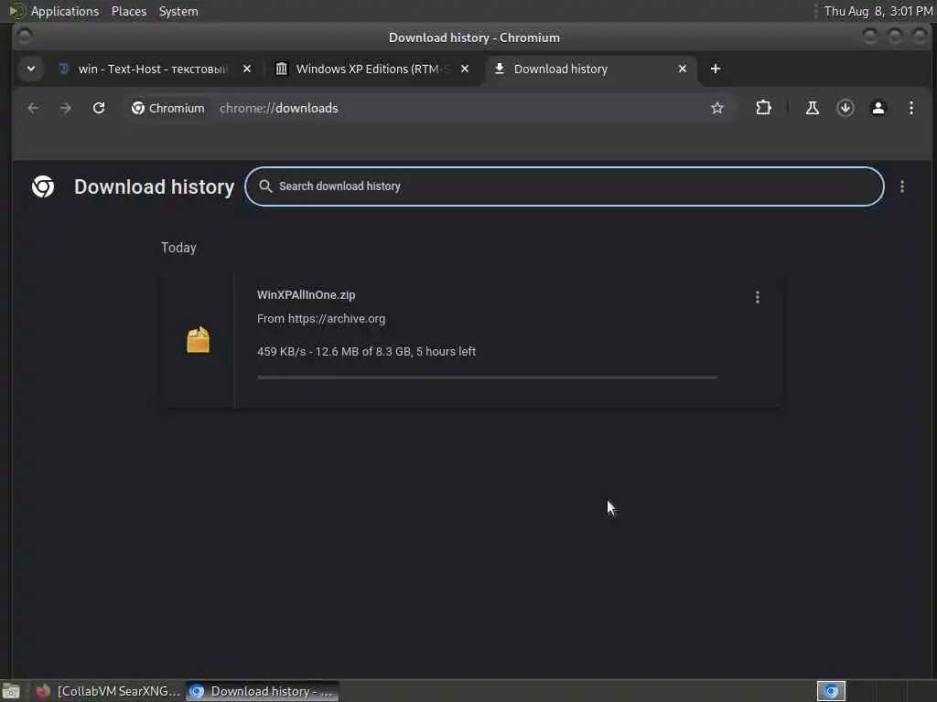Close the win - Text-Host tab
Viewport: 937px width, 702px height.
point(247,69)
